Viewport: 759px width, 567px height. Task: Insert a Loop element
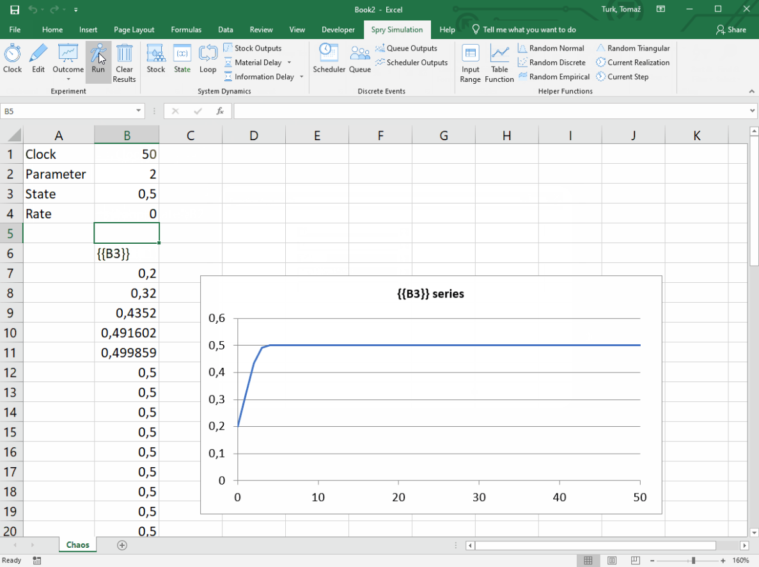point(208,58)
